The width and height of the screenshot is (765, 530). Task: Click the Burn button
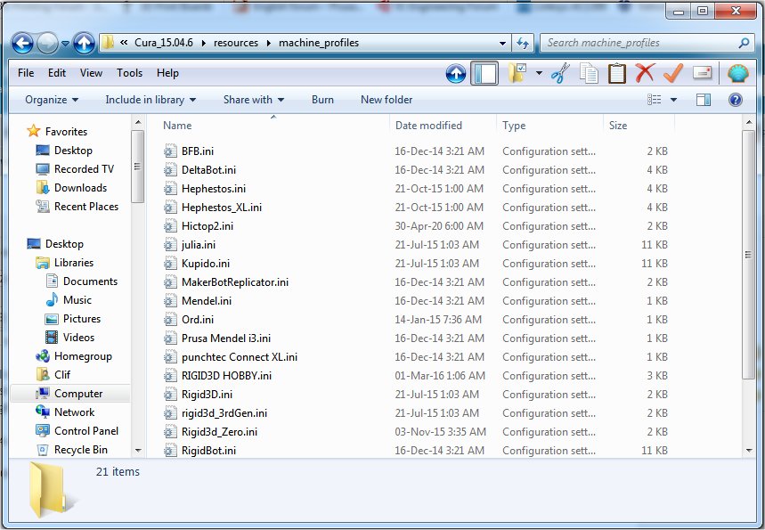[x=322, y=100]
